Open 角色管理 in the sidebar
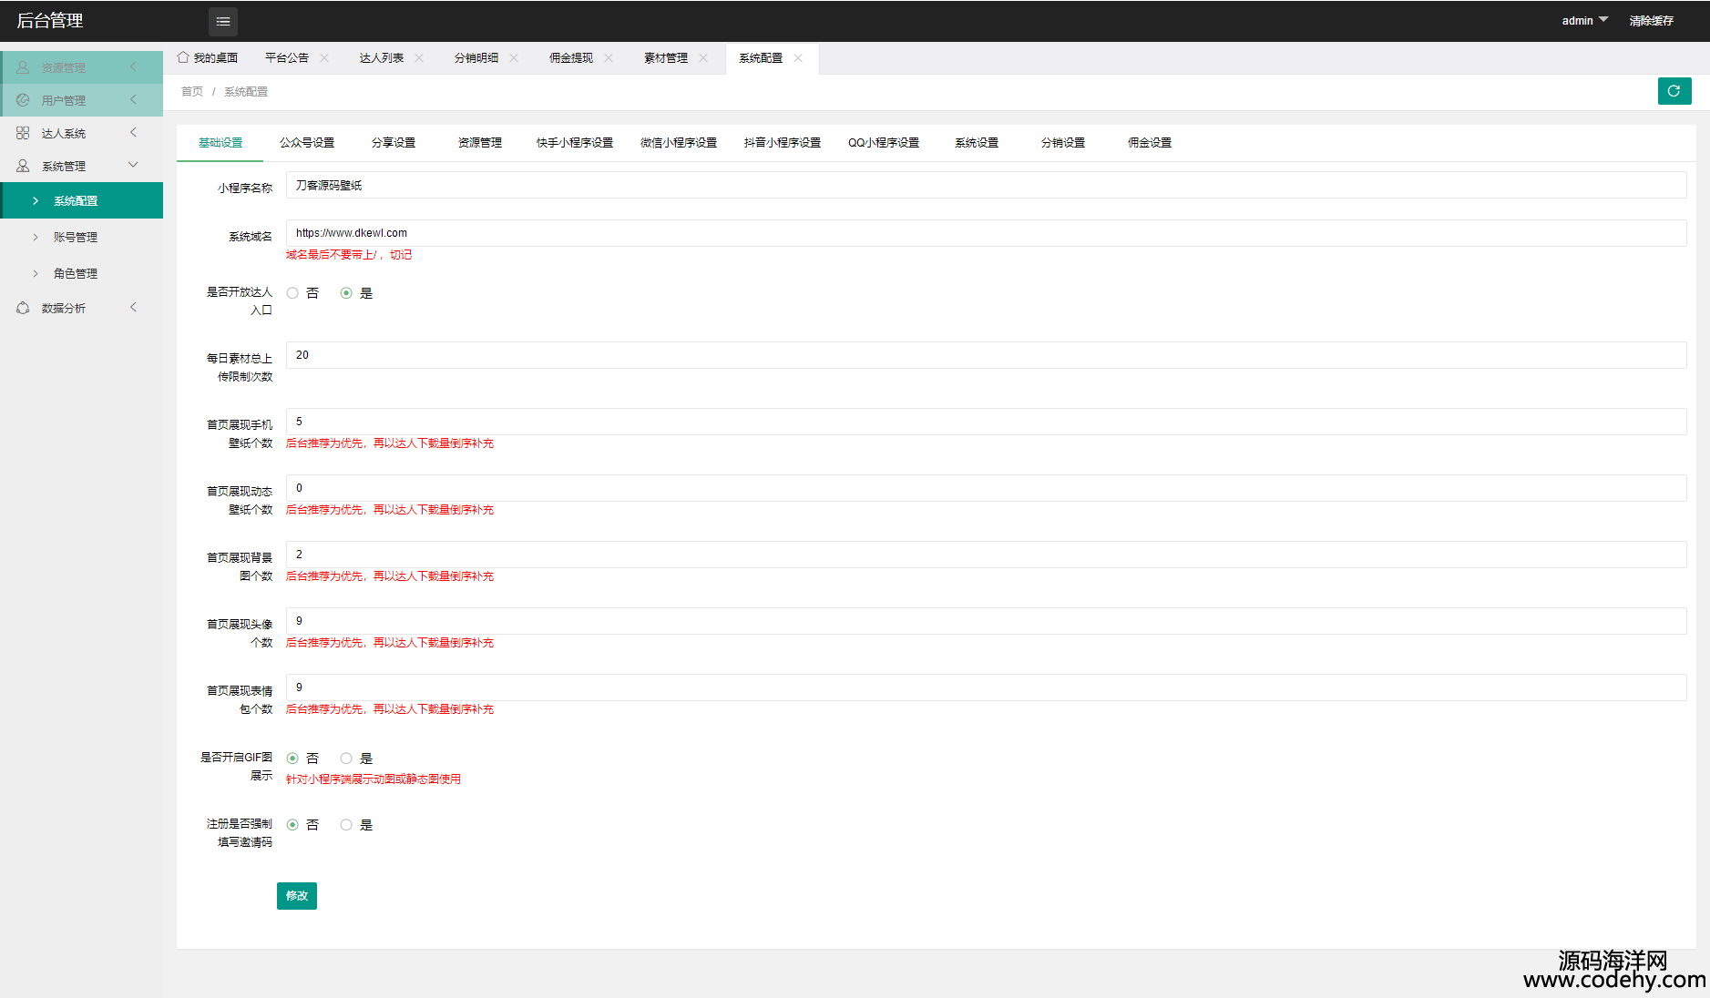The image size is (1710, 998). 82,273
